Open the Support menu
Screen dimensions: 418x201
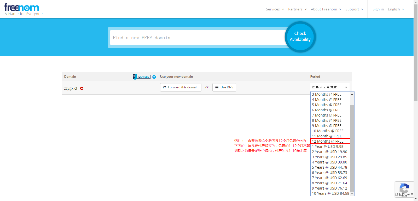coord(354,9)
